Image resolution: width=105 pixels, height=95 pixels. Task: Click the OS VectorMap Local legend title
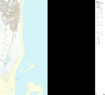(x=100, y=3)
